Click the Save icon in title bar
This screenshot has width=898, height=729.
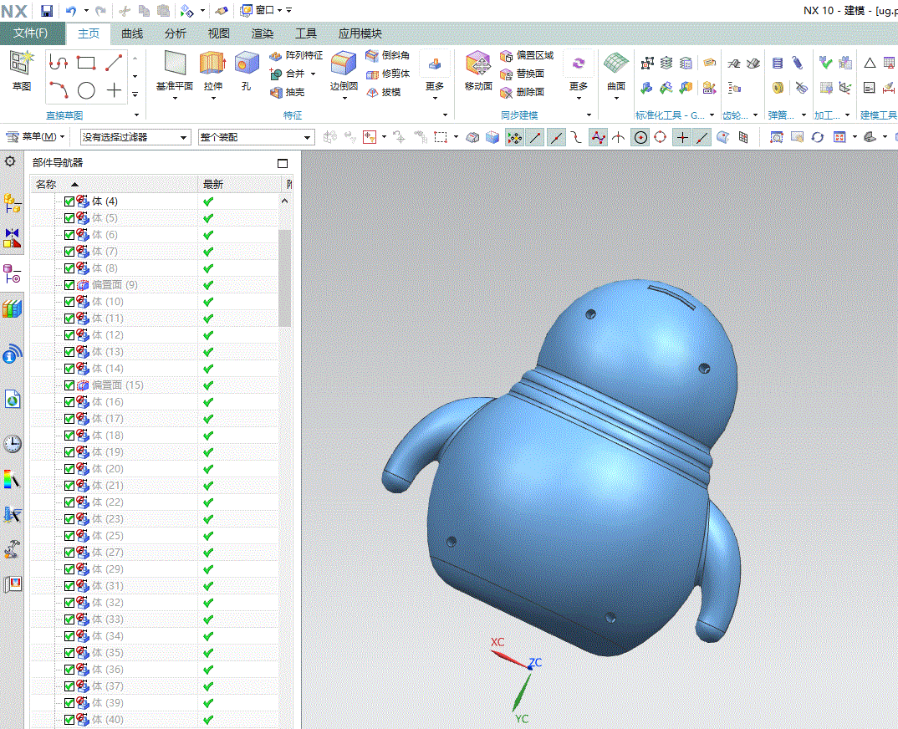[x=47, y=10]
